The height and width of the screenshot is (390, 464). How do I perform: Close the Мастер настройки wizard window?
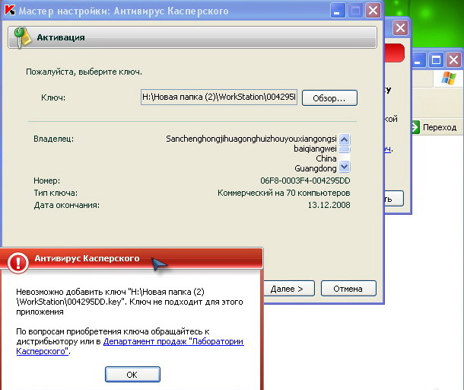(x=372, y=11)
